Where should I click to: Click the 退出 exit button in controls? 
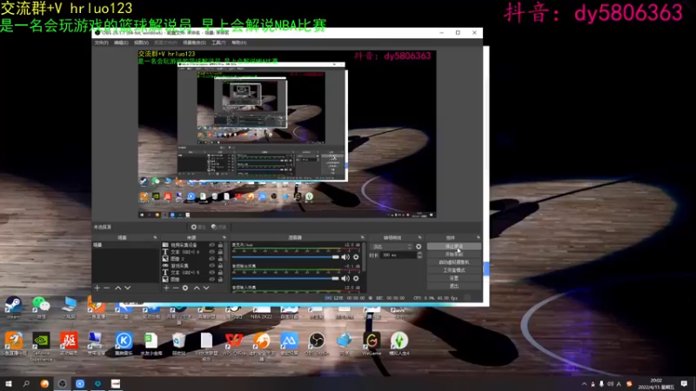453,286
